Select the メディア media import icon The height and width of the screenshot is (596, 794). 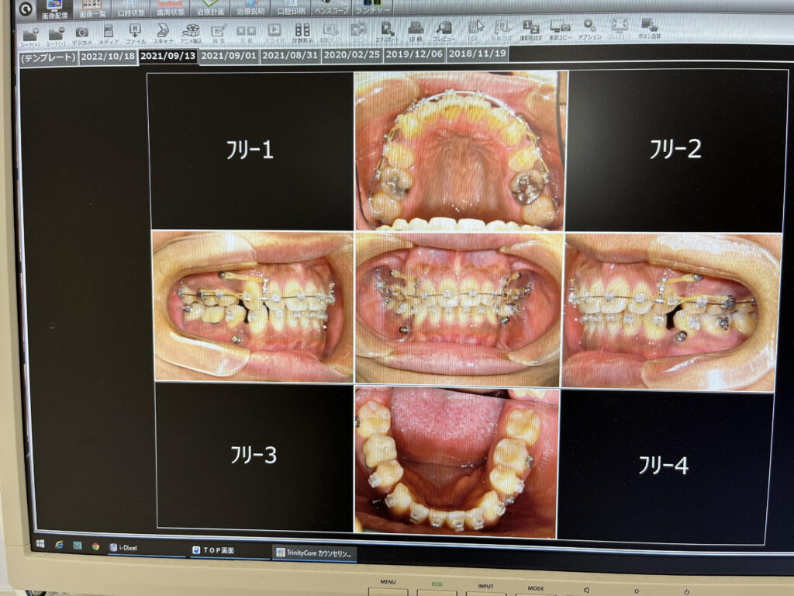click(109, 33)
